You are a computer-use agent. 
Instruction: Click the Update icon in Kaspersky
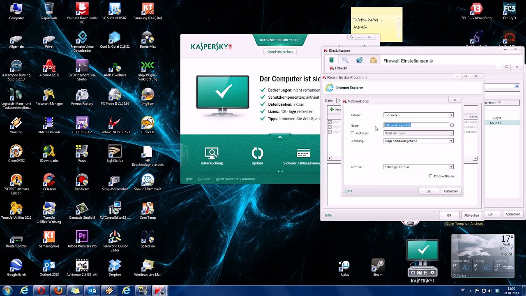257,154
